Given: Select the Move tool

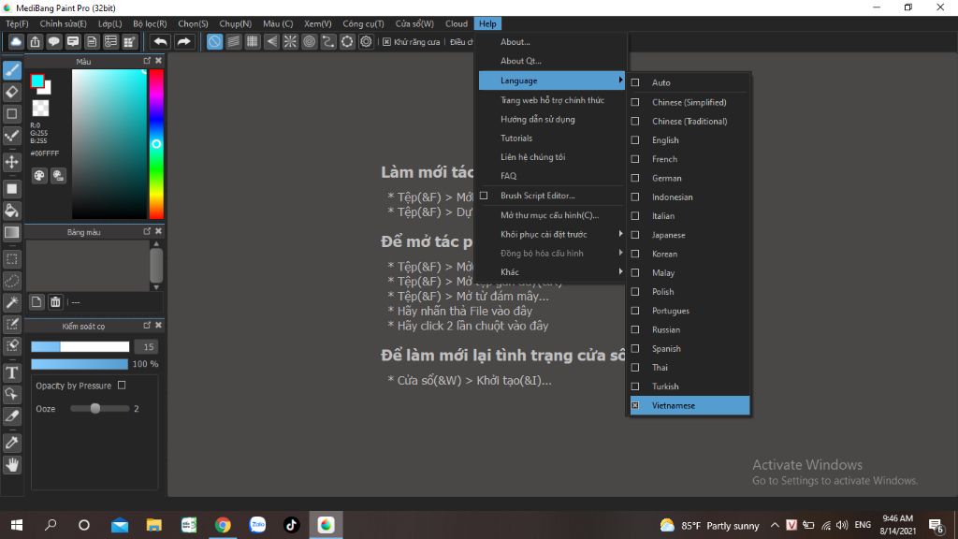Looking at the screenshot, I should (11, 162).
